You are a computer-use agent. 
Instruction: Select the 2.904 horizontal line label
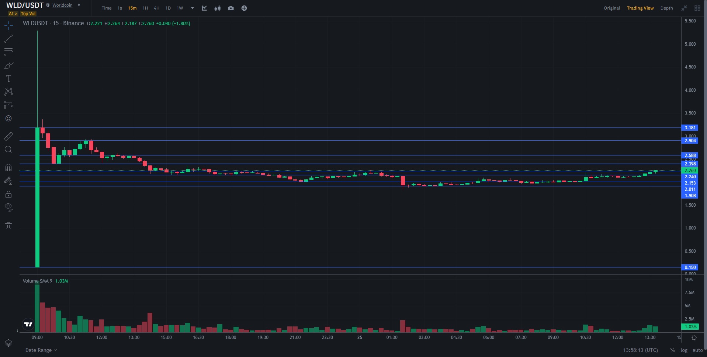click(690, 141)
